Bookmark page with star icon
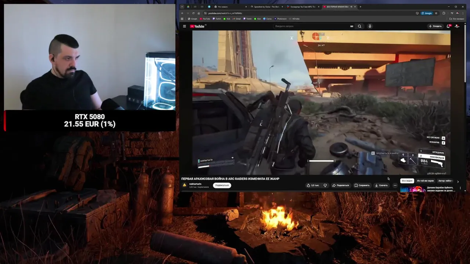The width and height of the screenshot is (470, 264). point(436,13)
